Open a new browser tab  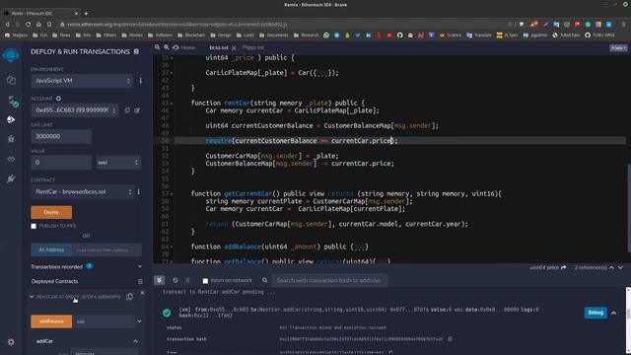click(x=86, y=13)
